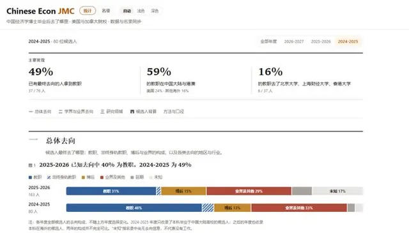Click the 博后 15% bar segment for 2025-2026
Screen dimensions: 409x233
(x=183, y=191)
